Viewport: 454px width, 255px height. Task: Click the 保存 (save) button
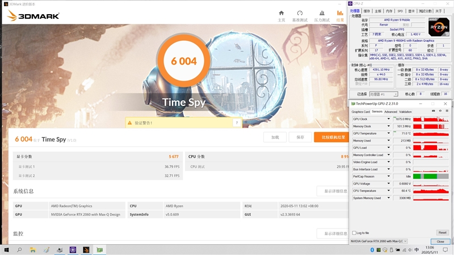[300, 137]
